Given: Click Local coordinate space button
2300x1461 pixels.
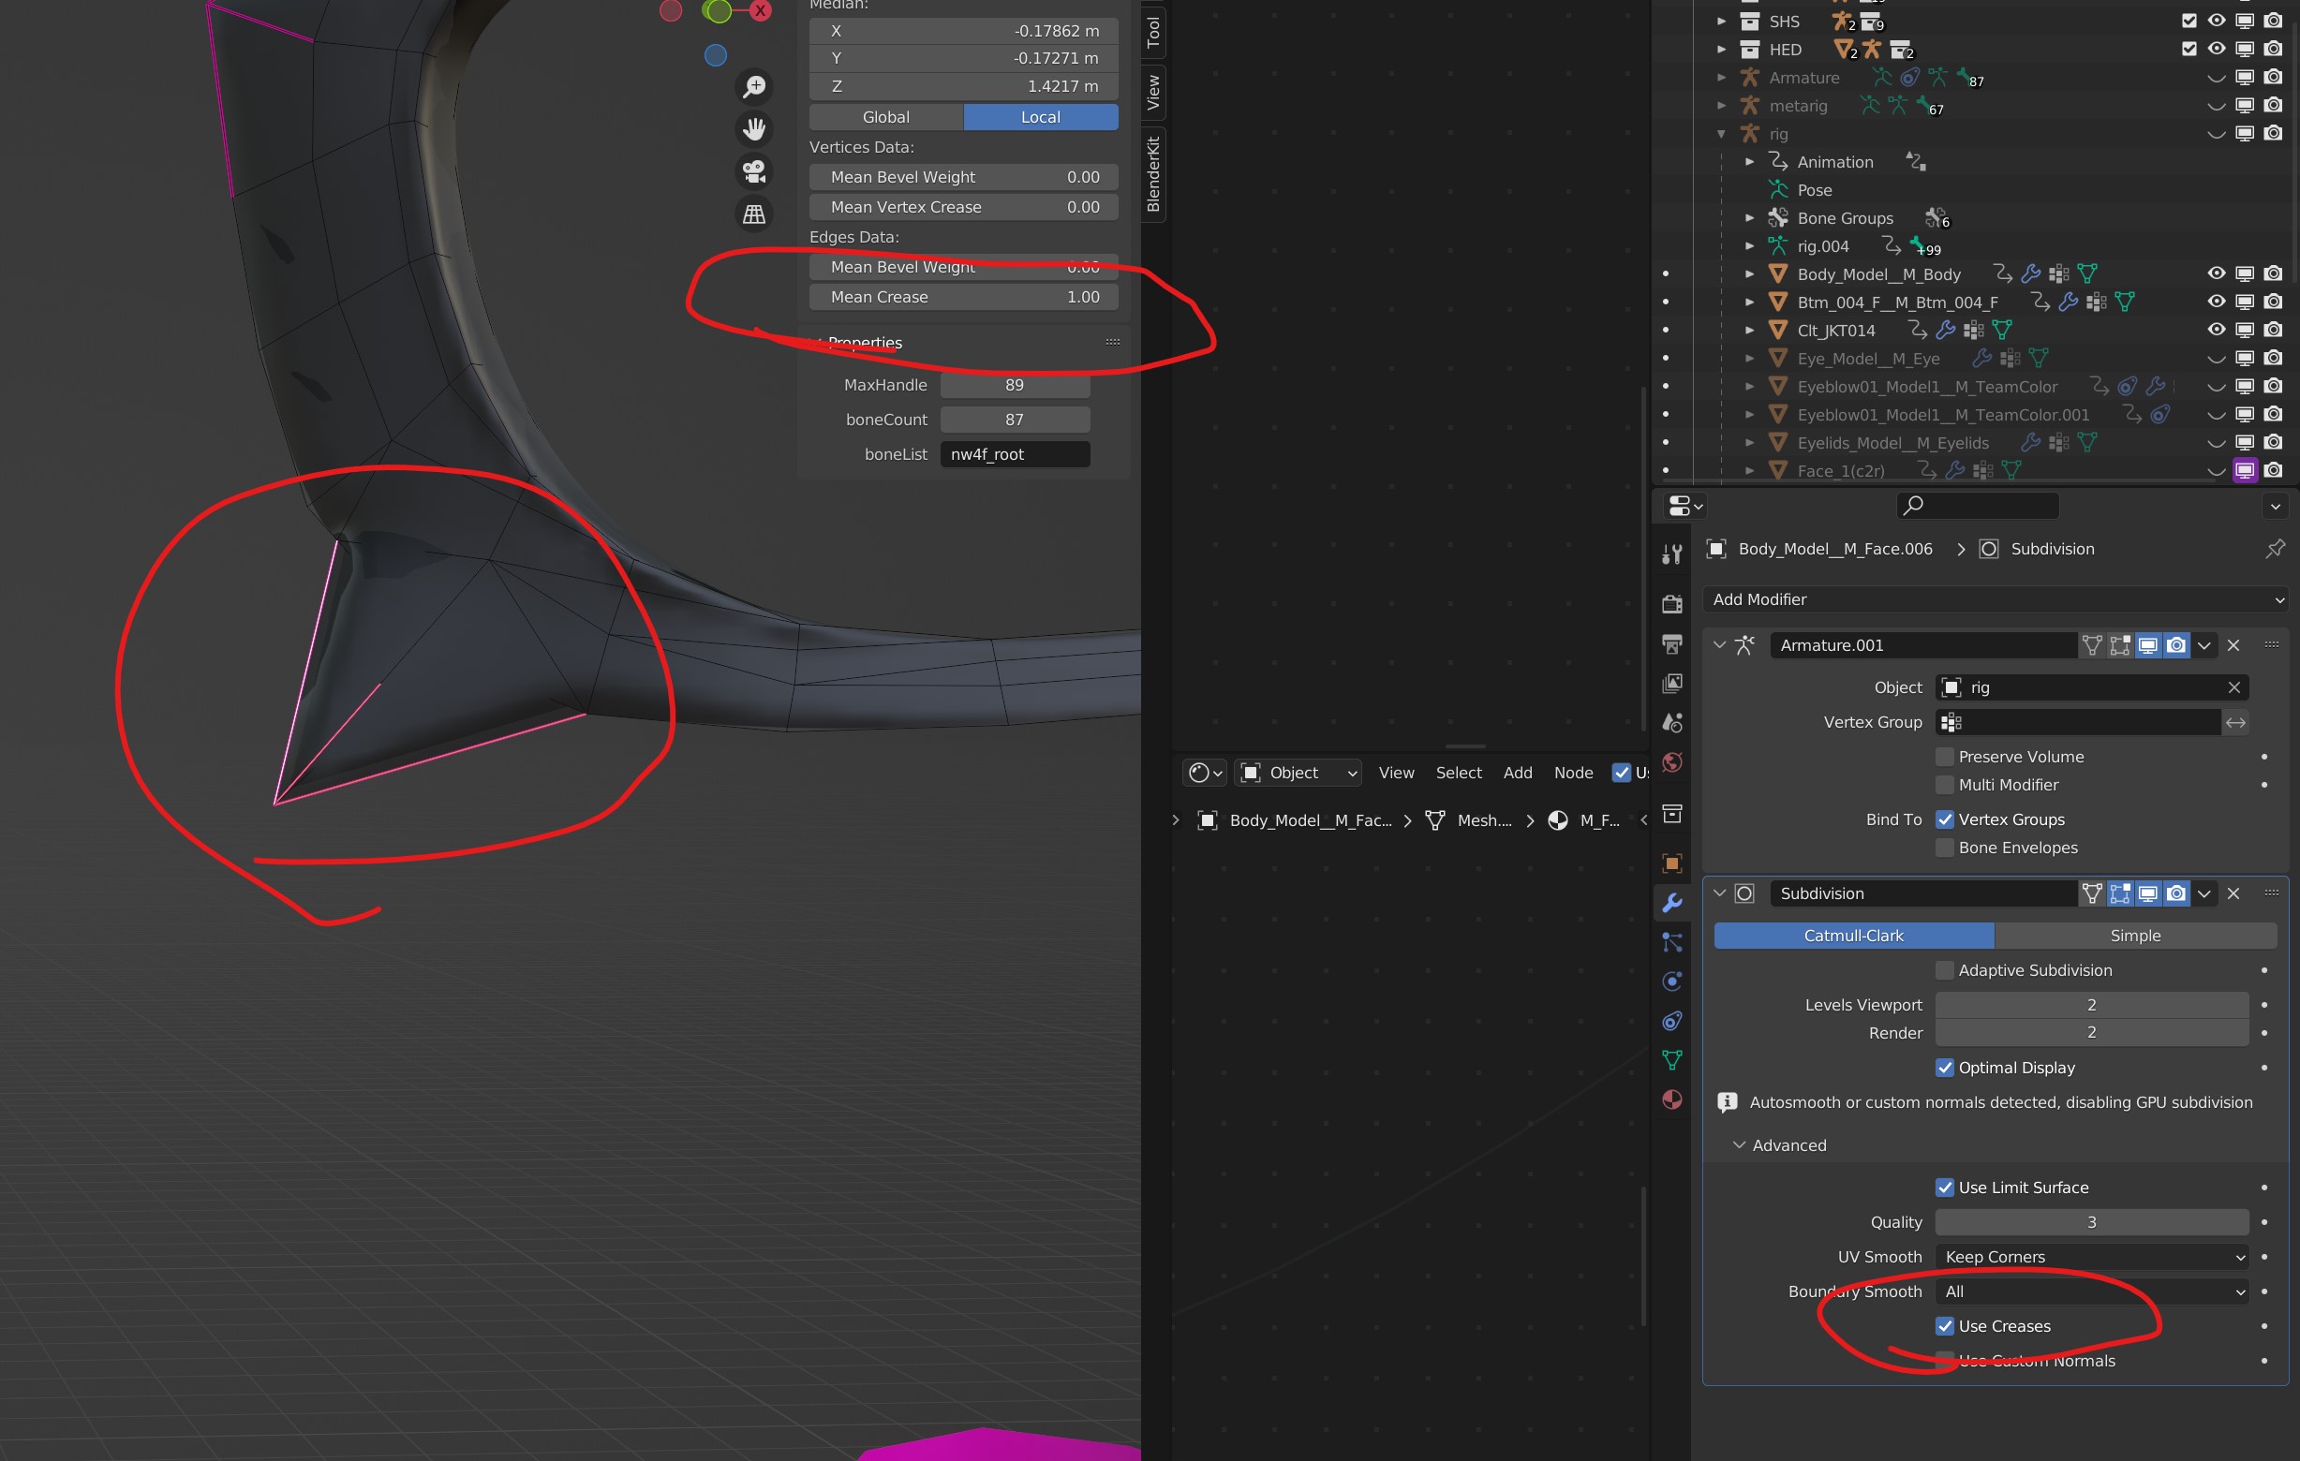Looking at the screenshot, I should (x=1039, y=115).
